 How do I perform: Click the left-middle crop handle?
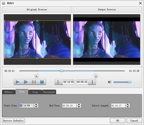tap(4, 40)
